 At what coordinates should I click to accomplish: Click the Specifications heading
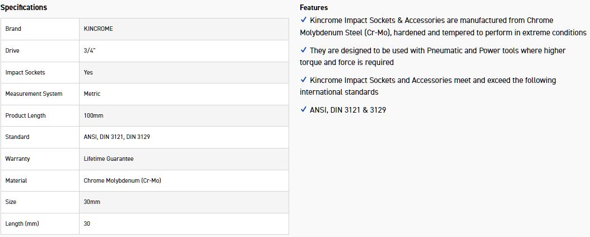point(24,7)
